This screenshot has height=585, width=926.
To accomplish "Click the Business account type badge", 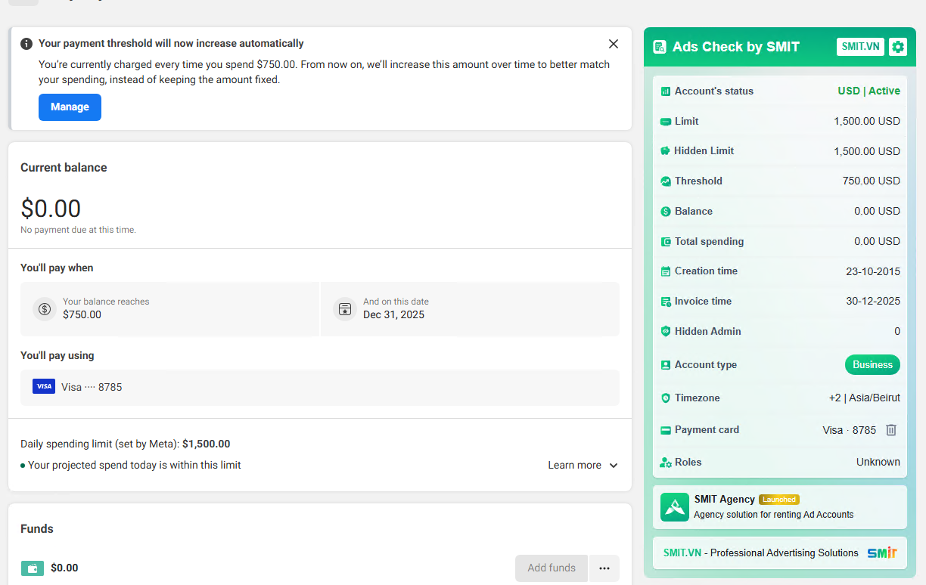I will [872, 365].
